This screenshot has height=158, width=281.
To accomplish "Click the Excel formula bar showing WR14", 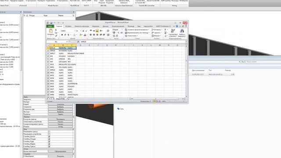I will tap(132, 42).
